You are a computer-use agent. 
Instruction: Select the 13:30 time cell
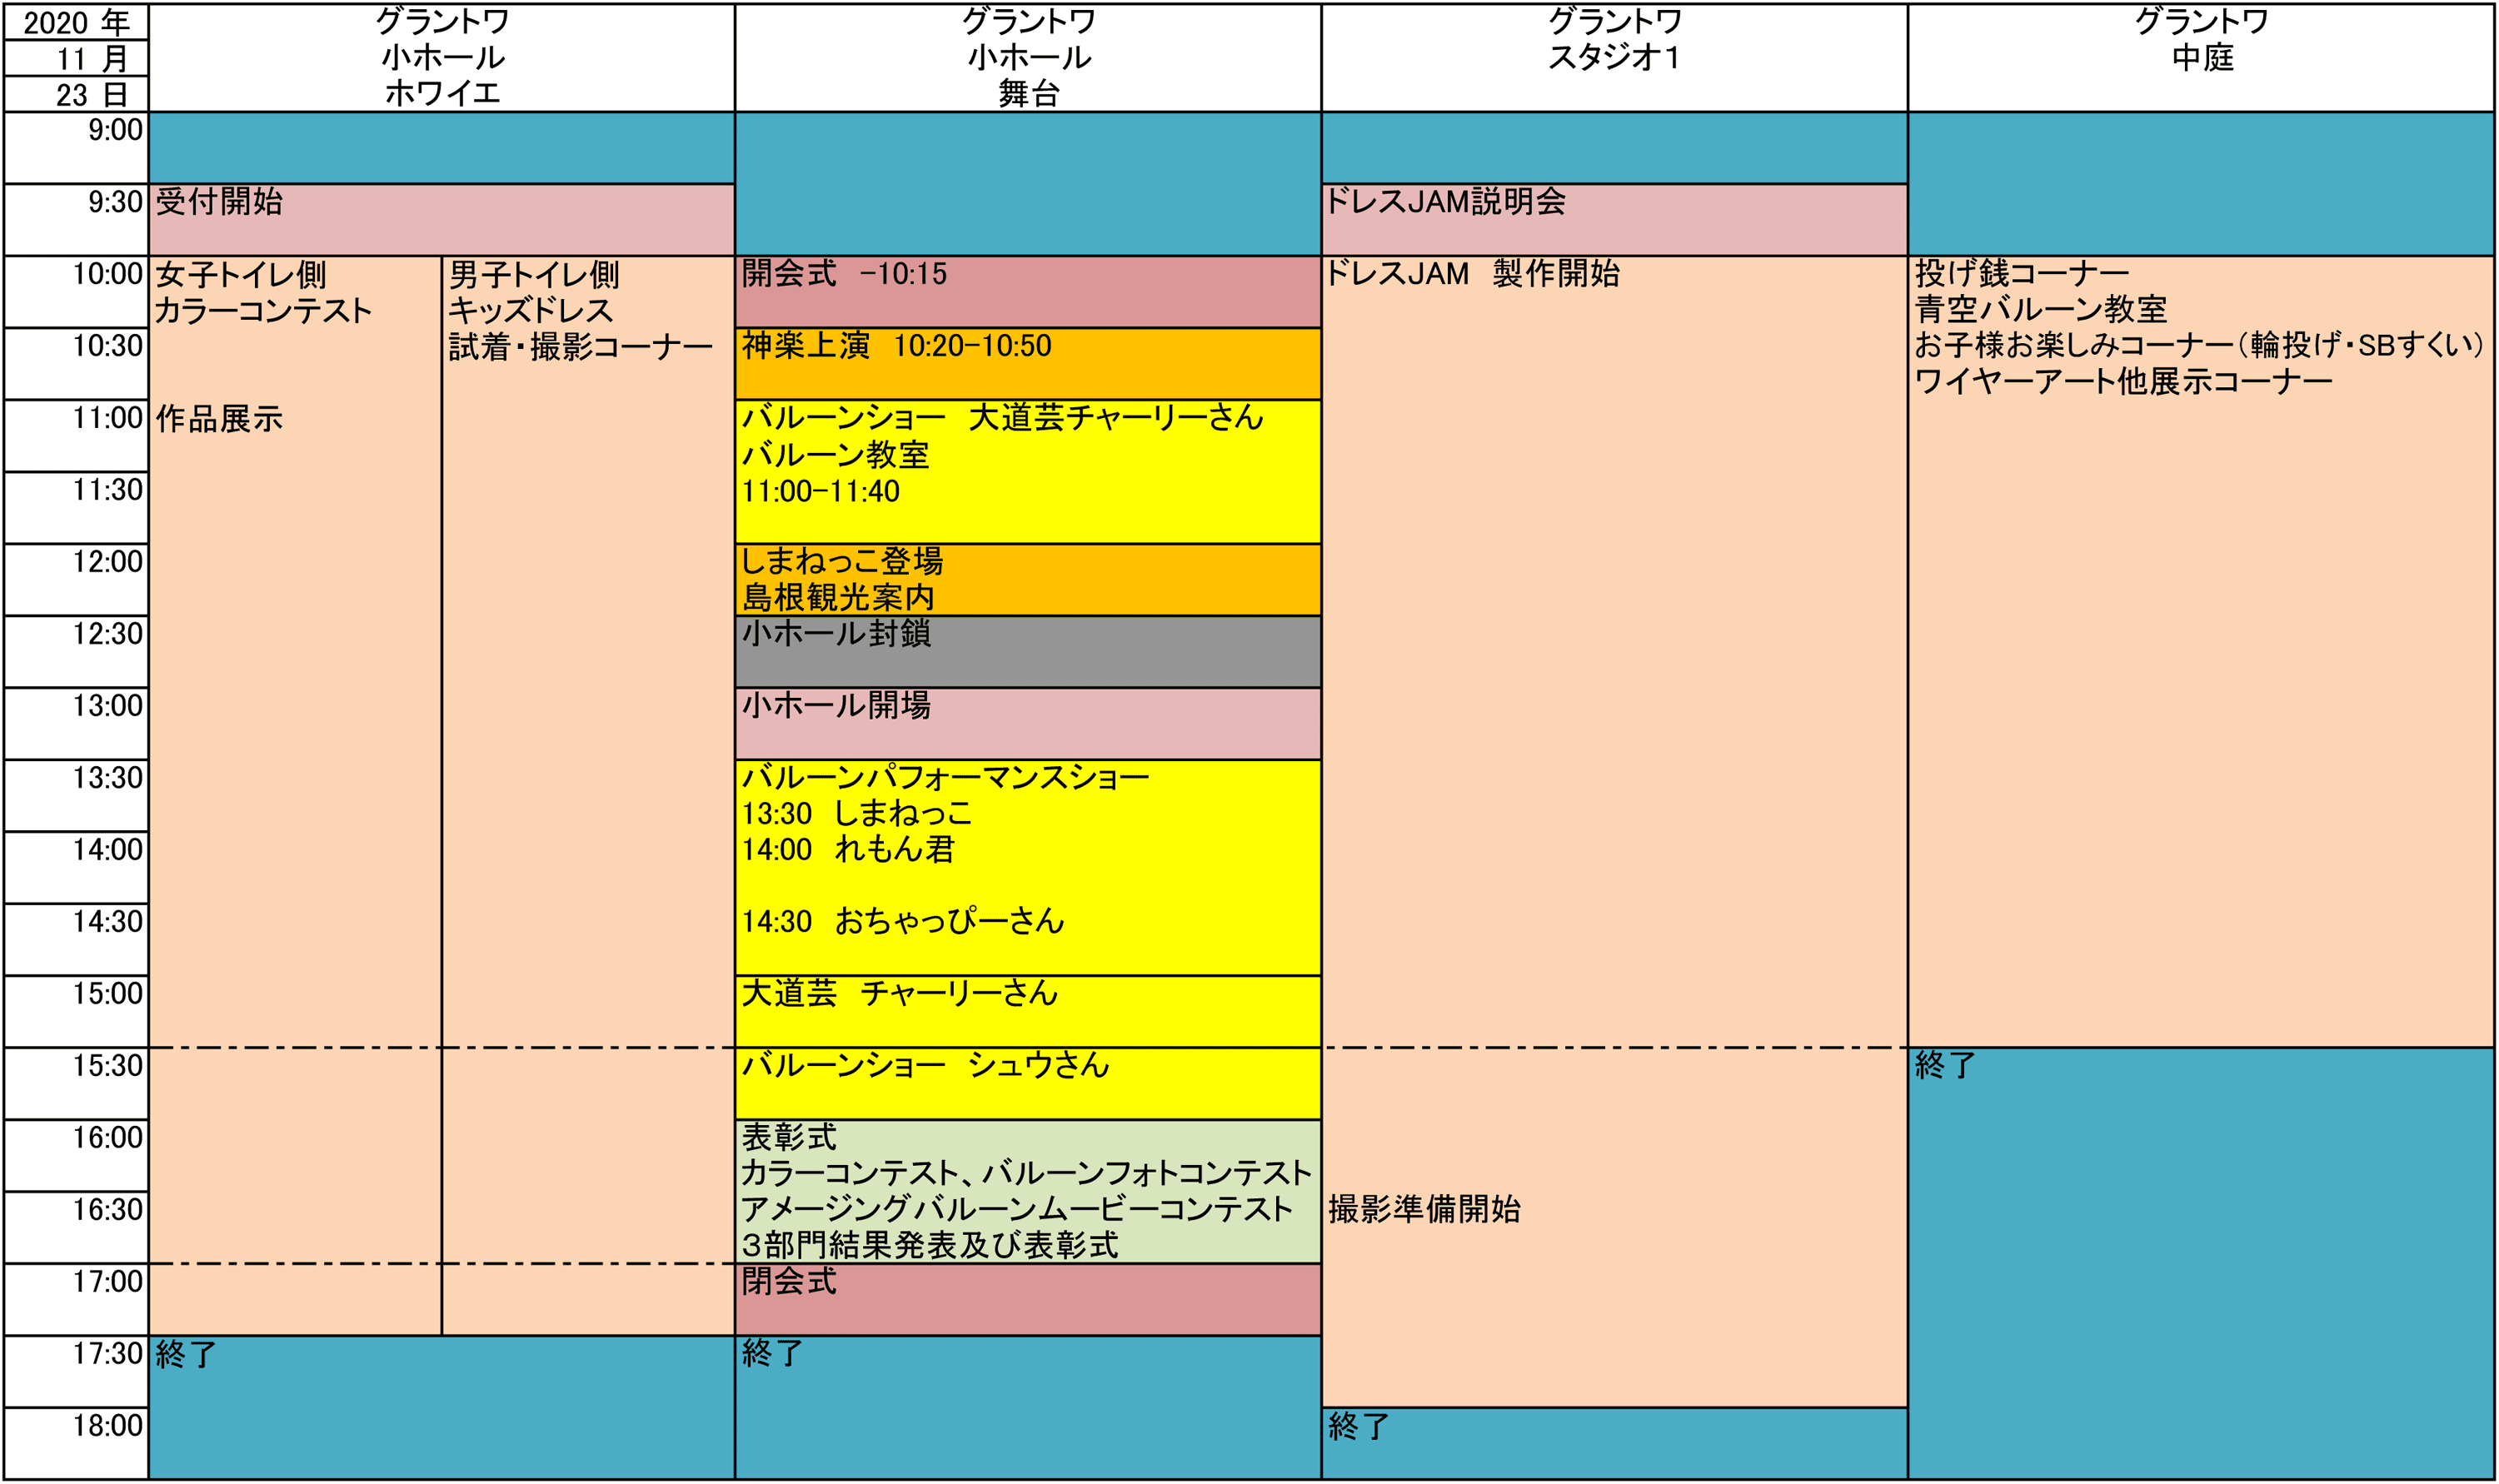coord(76,796)
